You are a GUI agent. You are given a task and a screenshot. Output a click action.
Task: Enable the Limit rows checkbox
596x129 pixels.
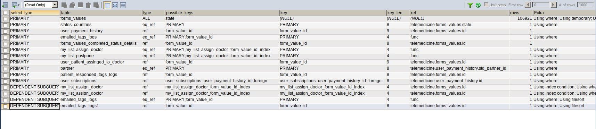[486, 5]
